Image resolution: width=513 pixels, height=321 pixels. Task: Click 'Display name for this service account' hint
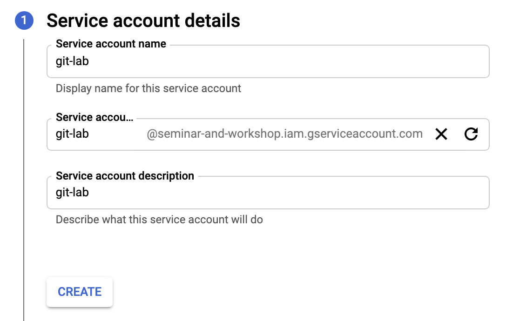[x=148, y=88]
